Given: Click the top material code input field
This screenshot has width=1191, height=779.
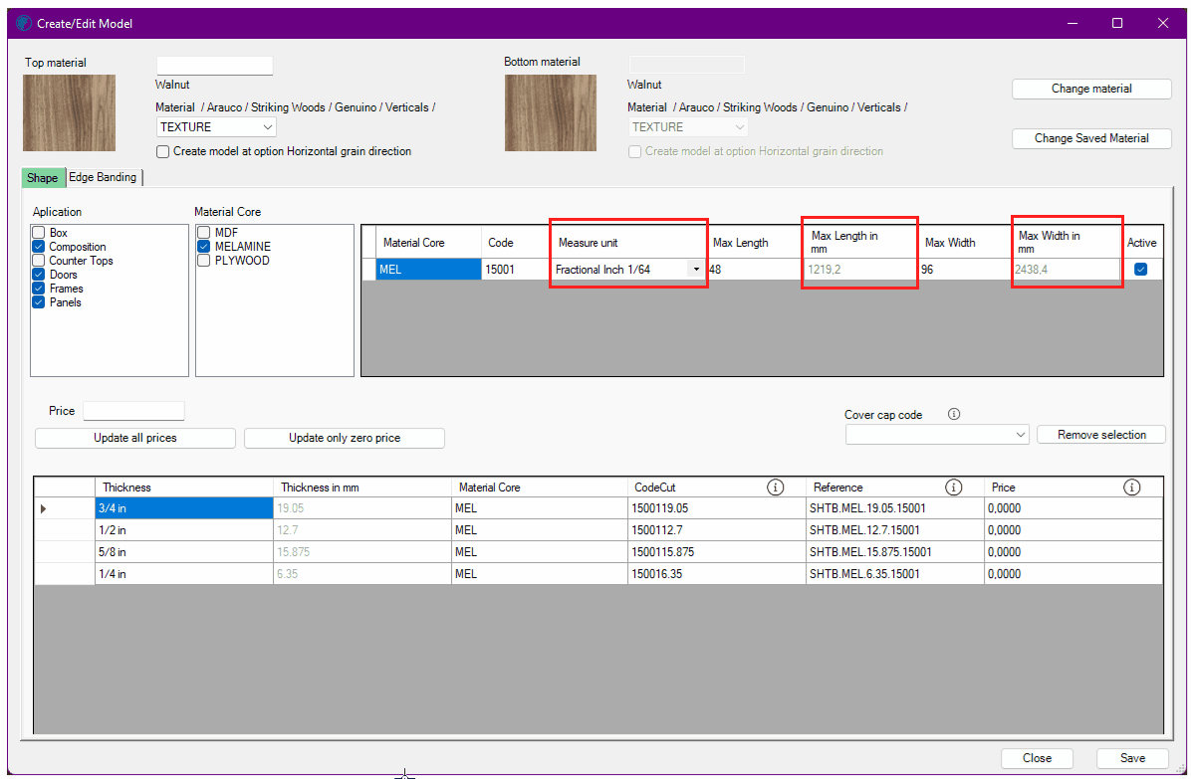Looking at the screenshot, I should click(x=215, y=66).
